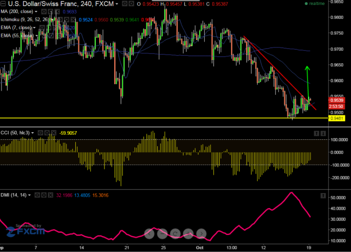The height and width of the screenshot is (252, 351).
Task: Hide the Ichimoku indicator with its eye icon
Action: click(x=60, y=19)
